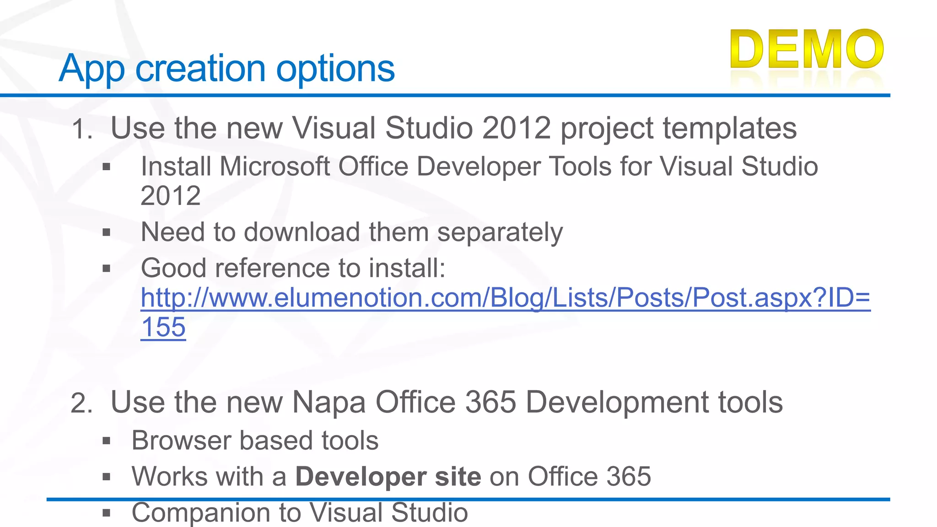This screenshot has width=937, height=527.
Task: Open the elumenotion.com blog post link
Action: point(505,298)
